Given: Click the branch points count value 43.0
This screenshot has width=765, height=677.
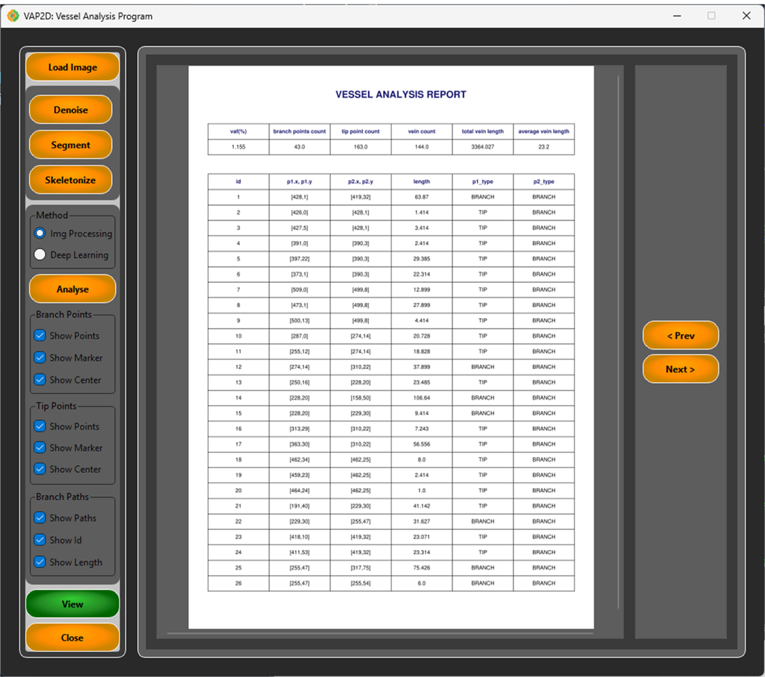Looking at the screenshot, I should pos(300,147).
